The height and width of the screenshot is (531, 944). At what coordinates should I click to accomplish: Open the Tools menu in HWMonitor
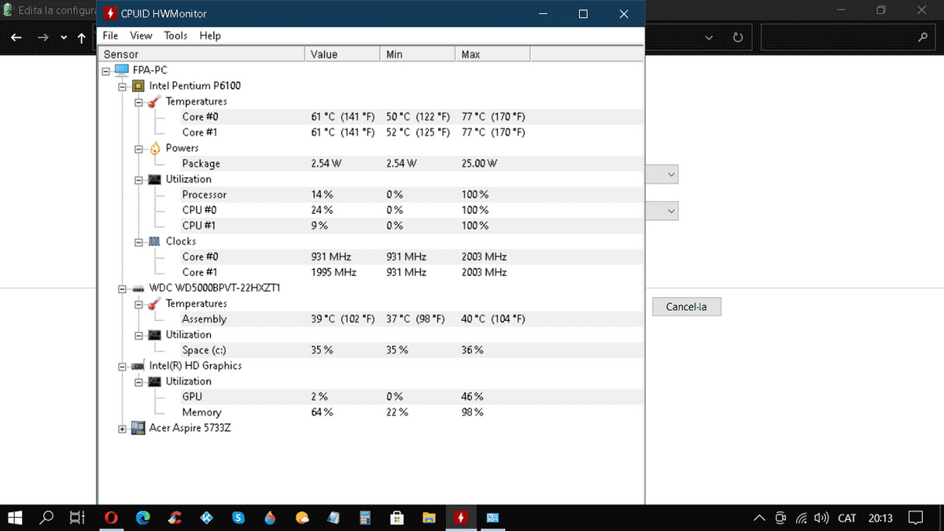(x=175, y=35)
